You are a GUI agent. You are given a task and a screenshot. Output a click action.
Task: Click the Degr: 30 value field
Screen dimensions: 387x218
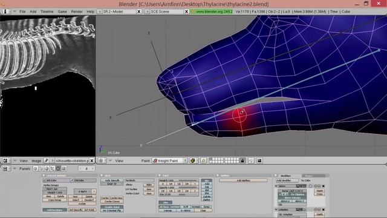pos(112,184)
